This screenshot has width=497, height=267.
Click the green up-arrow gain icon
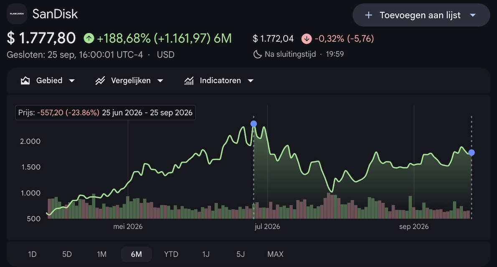click(x=89, y=39)
